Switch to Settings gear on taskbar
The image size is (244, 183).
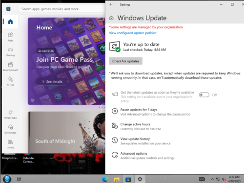click(x=140, y=179)
